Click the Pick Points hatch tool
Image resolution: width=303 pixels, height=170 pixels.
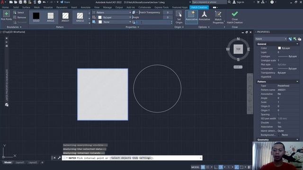(x=6, y=16)
